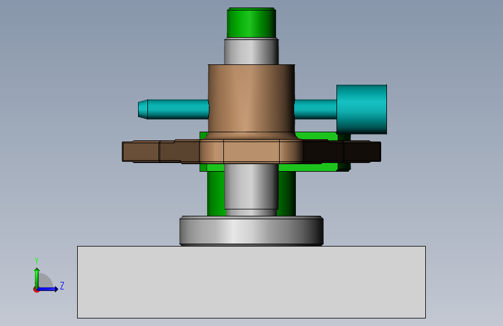Click the blue Z axis arrow of the triad
This screenshot has height=326, width=503.
(x=48, y=289)
